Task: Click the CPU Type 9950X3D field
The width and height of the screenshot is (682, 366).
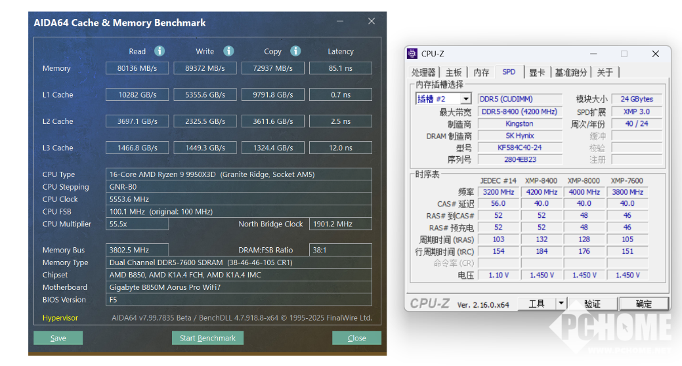Action: (239, 174)
